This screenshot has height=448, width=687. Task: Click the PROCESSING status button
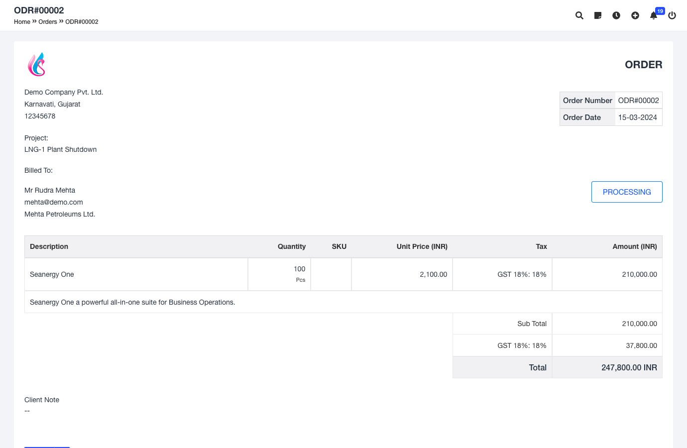627,192
